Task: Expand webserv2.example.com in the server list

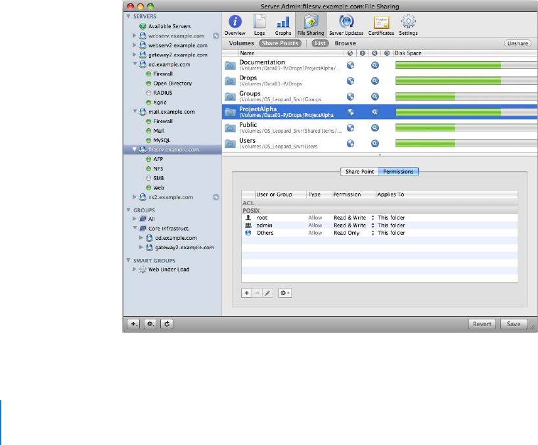Action: coord(135,45)
